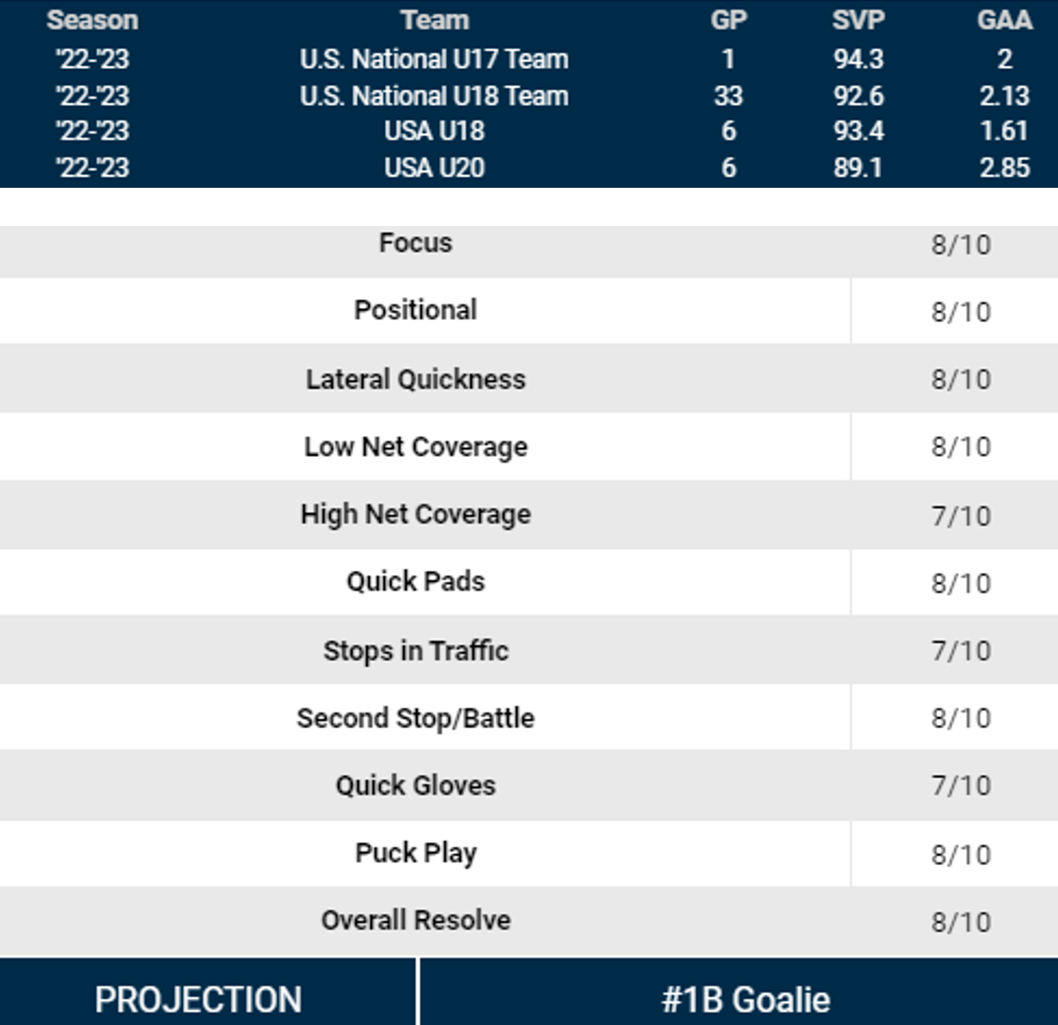This screenshot has width=1058, height=1025.
Task: Click the #1B Goalie projection value
Action: tap(745, 1000)
